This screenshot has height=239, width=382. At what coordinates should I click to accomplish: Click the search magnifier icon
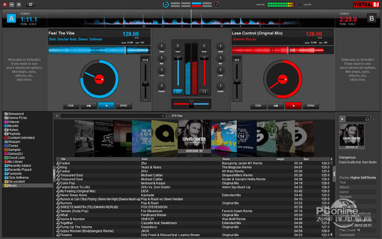point(57,116)
